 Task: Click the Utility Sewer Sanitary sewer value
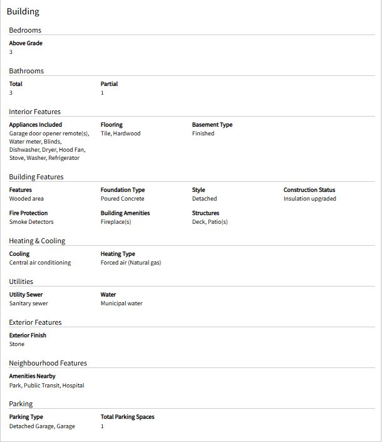[x=28, y=303]
